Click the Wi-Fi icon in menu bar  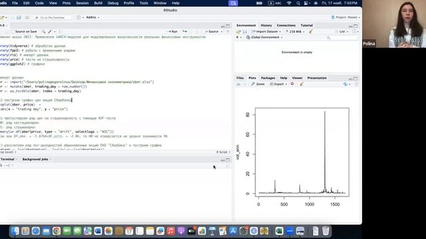(x=289, y=3)
